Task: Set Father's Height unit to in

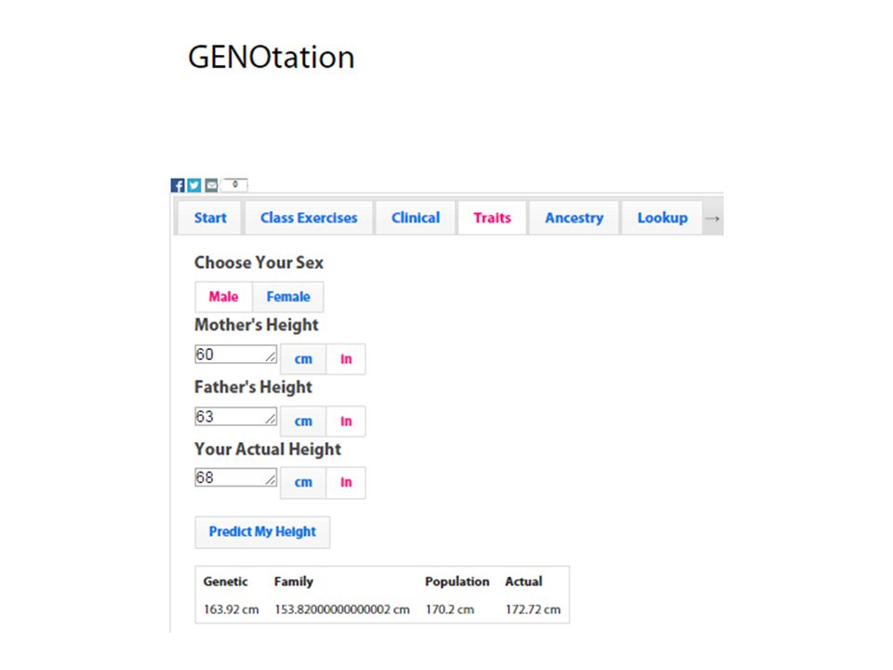Action: (346, 421)
